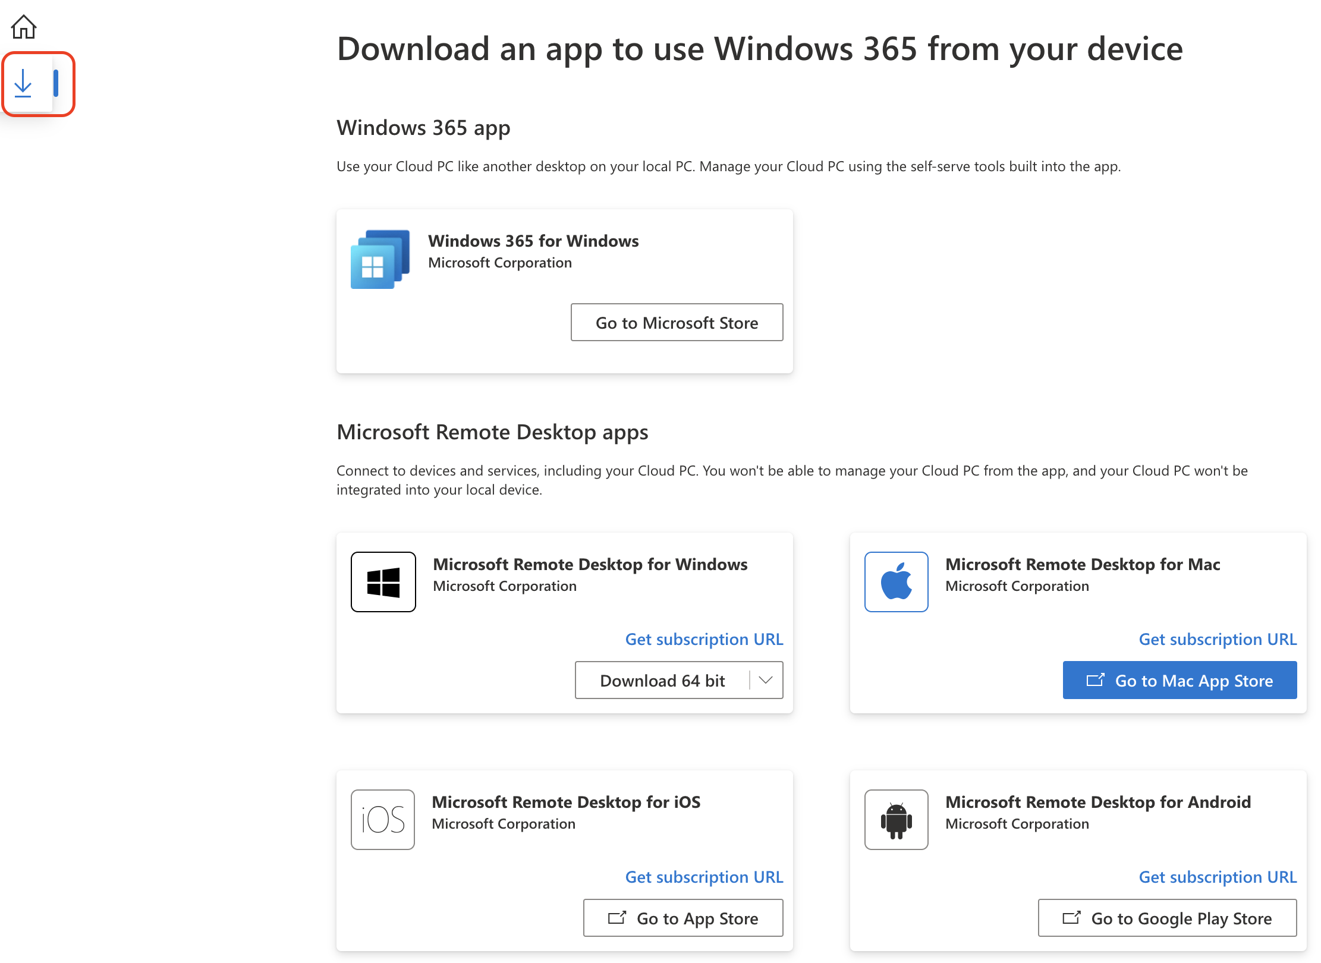Click the blue Apple logo icon
1321x963 pixels.
pos(896,582)
